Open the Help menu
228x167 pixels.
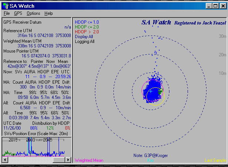pos(49,13)
